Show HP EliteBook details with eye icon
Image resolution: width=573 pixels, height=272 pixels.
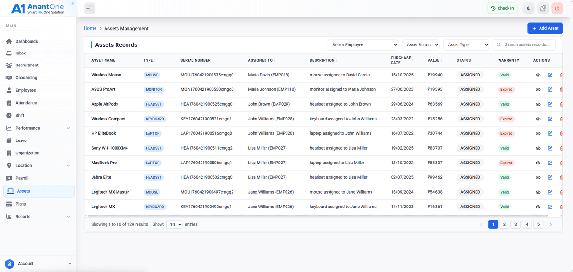tap(538, 134)
